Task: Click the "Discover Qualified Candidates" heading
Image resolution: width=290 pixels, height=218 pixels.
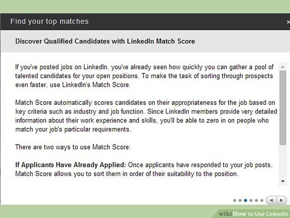Action: click(105, 41)
